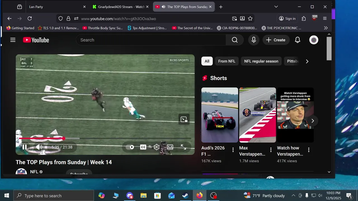Click the YouTube Search input field
Screen dimensions: 358x201
(151, 40)
